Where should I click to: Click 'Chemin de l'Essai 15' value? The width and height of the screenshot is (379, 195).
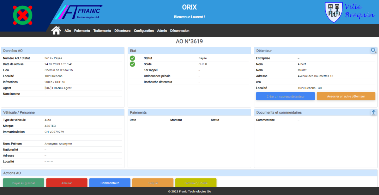point(59,70)
